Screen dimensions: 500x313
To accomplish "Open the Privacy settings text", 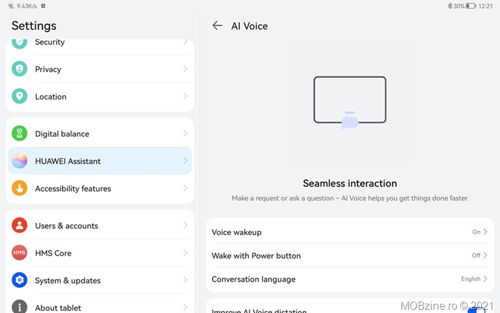I will click(x=48, y=69).
